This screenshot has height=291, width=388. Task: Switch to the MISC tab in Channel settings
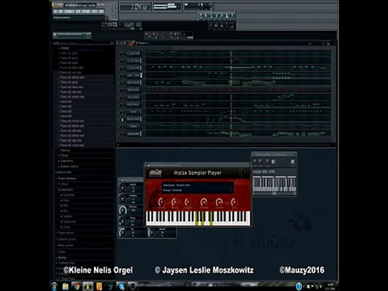click(x=265, y=171)
